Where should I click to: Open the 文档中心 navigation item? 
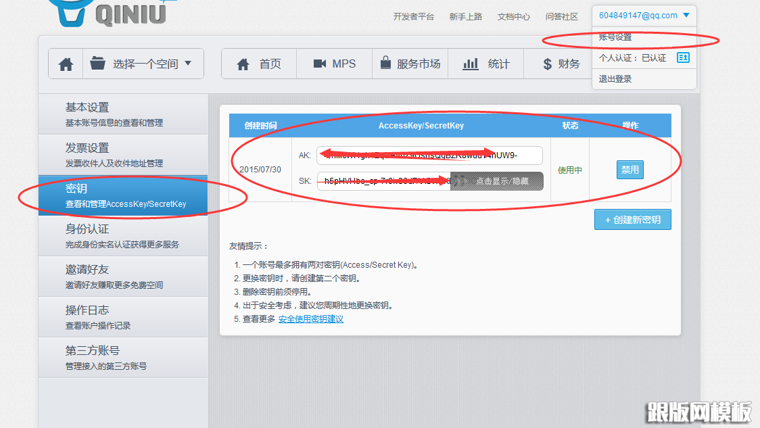coord(513,17)
